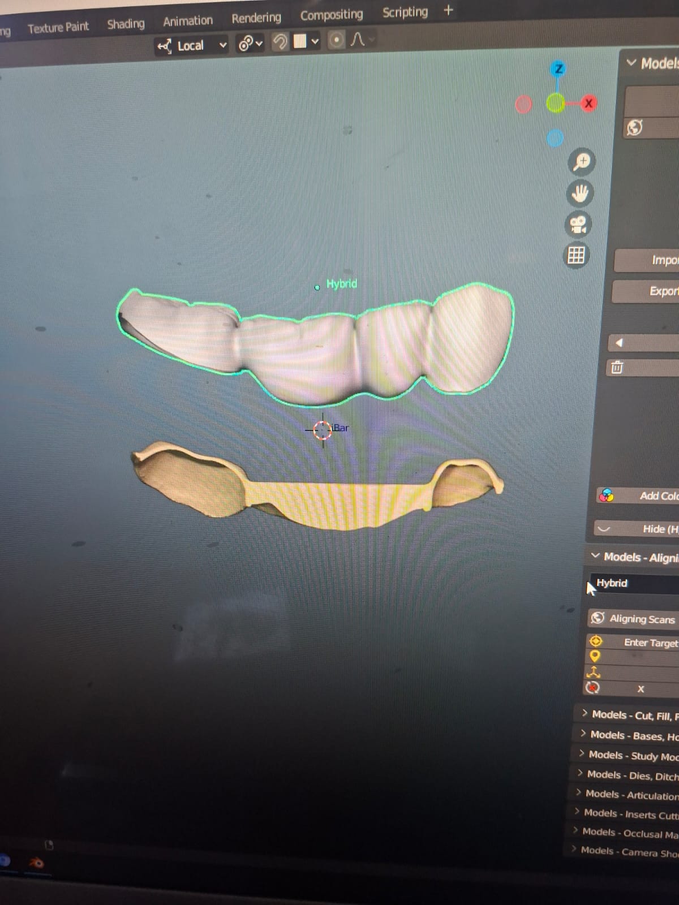This screenshot has height=905, width=679.
Task: Toggle proportional editing in header
Action: (x=336, y=40)
